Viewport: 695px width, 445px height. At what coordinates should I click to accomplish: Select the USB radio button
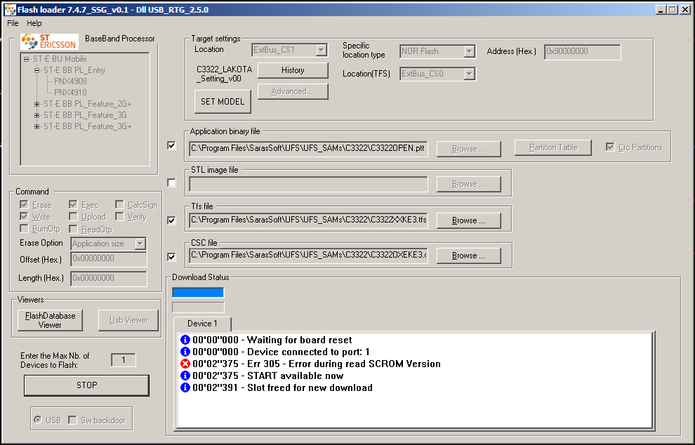pyautogui.click(x=38, y=420)
